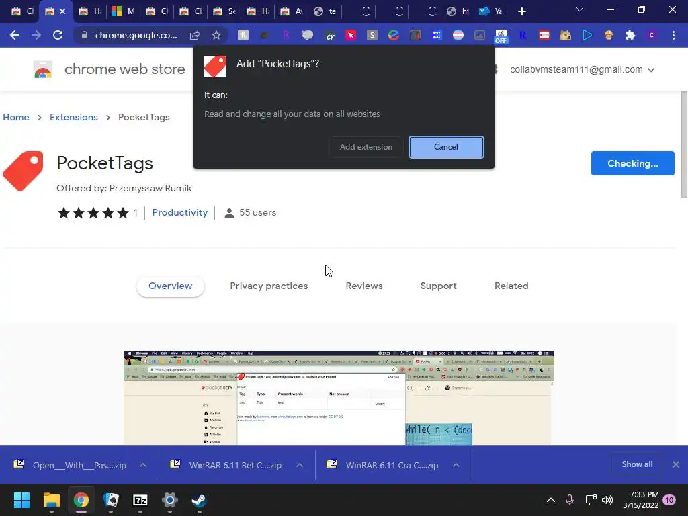The width and height of the screenshot is (688, 516).
Task: Open the clock showing 7:33 PM
Action: point(640,500)
